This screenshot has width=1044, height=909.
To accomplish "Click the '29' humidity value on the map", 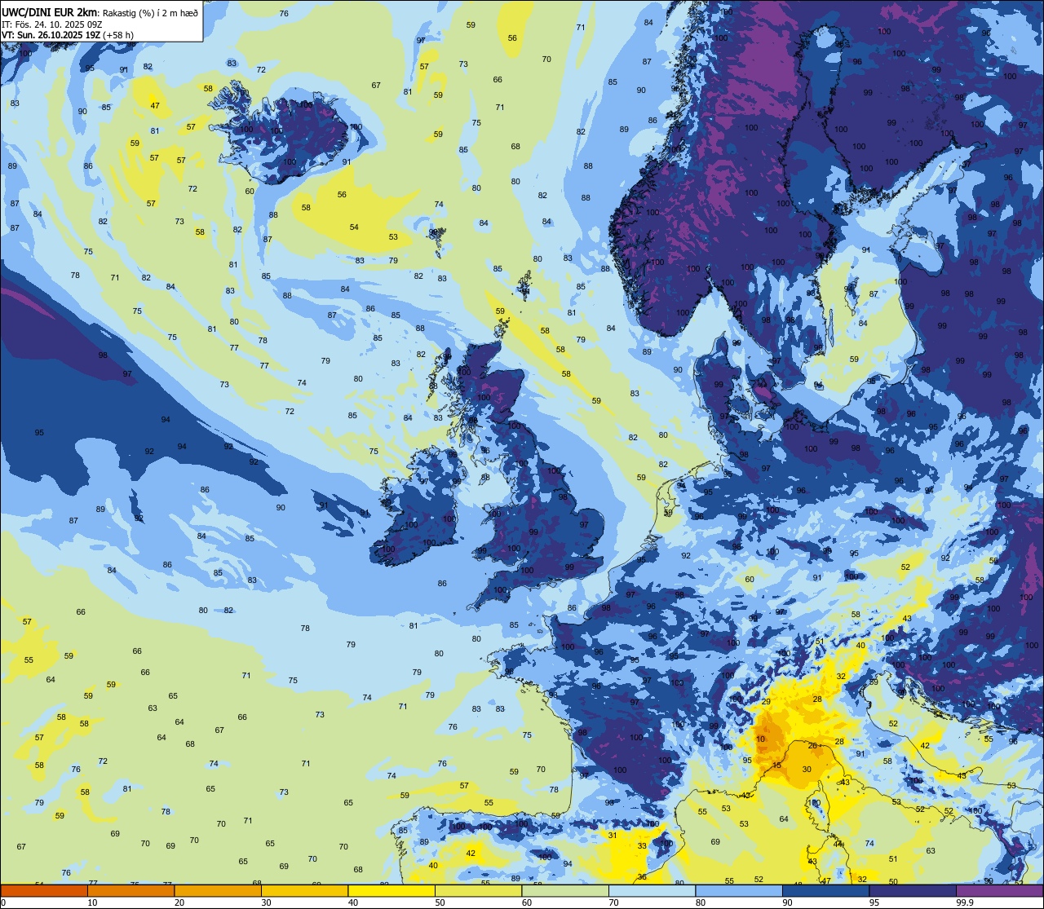I will (766, 702).
